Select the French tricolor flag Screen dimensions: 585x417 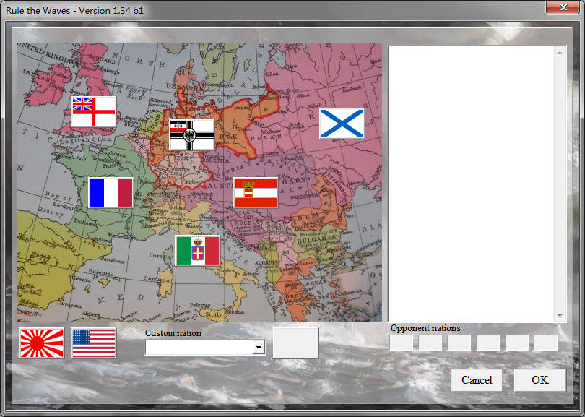pyautogui.click(x=110, y=193)
